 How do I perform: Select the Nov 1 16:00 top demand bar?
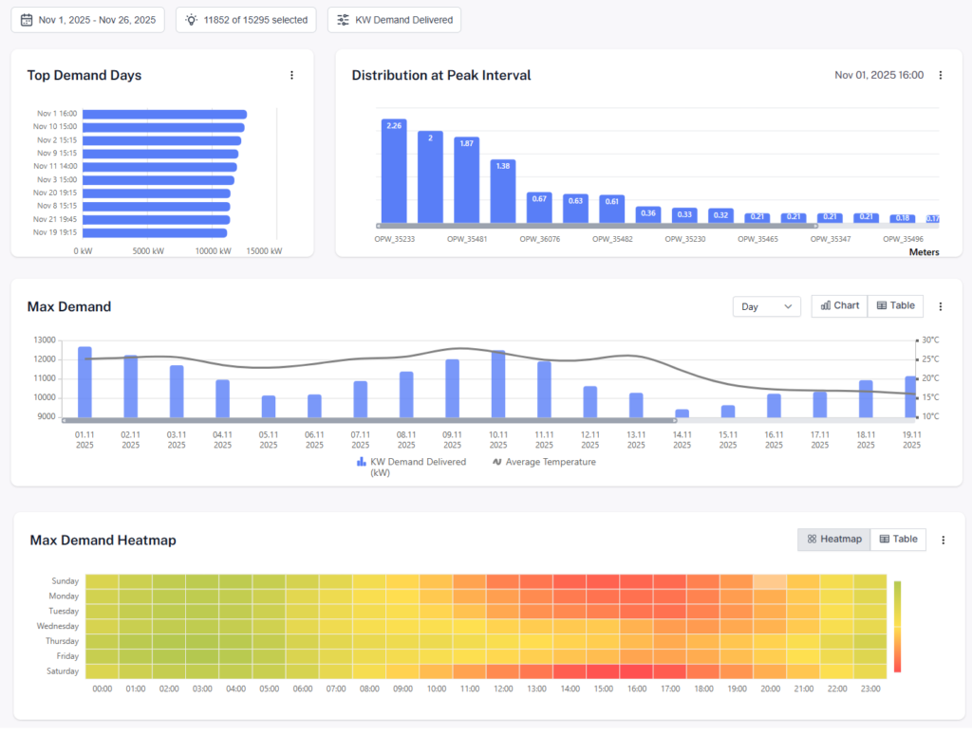[164, 114]
